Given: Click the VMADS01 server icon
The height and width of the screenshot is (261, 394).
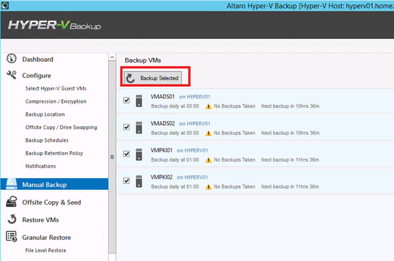Looking at the screenshot, I should click(x=139, y=101).
